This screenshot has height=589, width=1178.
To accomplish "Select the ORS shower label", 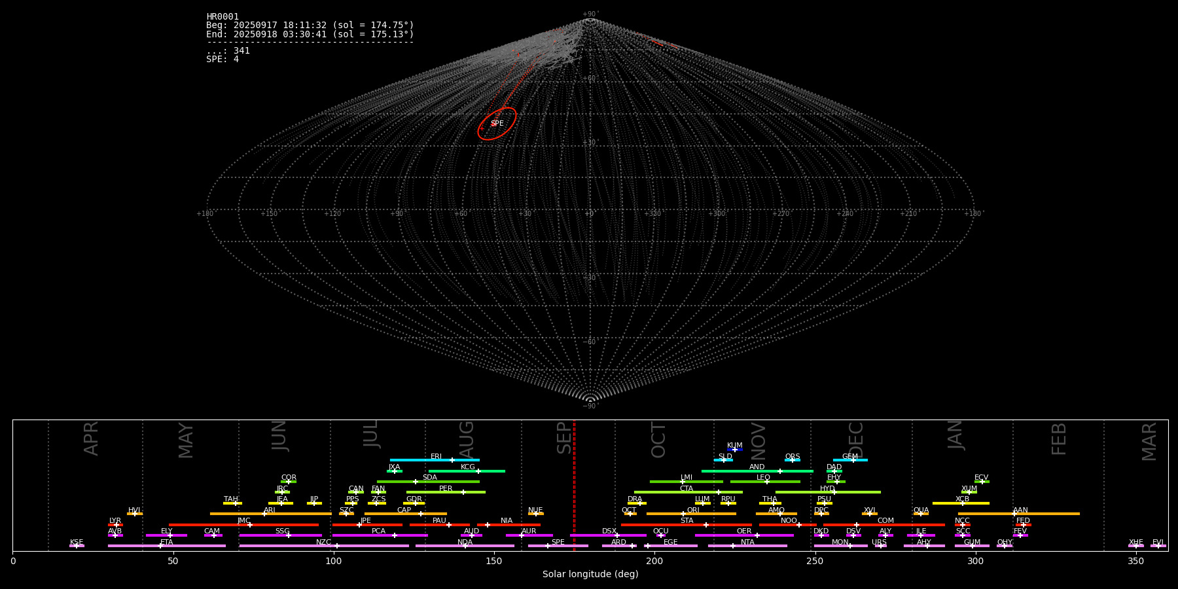I will pos(793,456).
